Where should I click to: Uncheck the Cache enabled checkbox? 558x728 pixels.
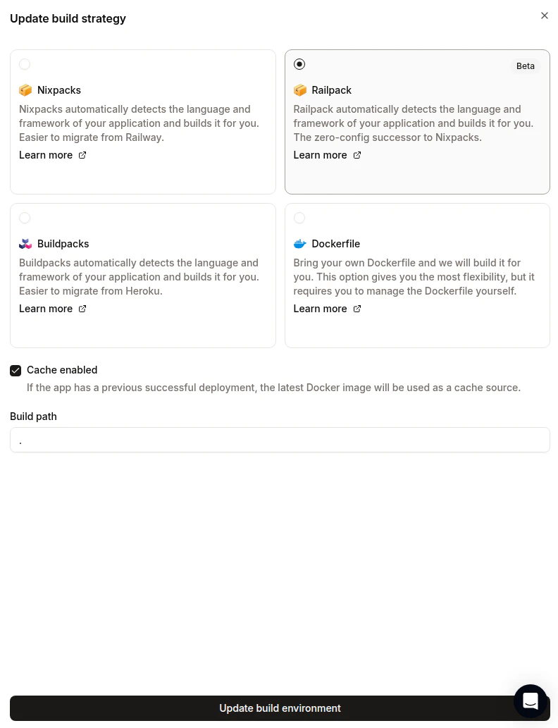coord(15,371)
